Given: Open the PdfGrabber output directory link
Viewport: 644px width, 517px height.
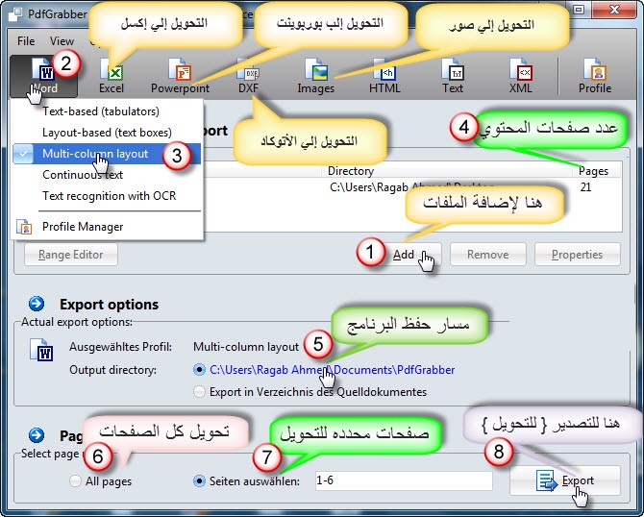Looking at the screenshot, I should tap(333, 370).
